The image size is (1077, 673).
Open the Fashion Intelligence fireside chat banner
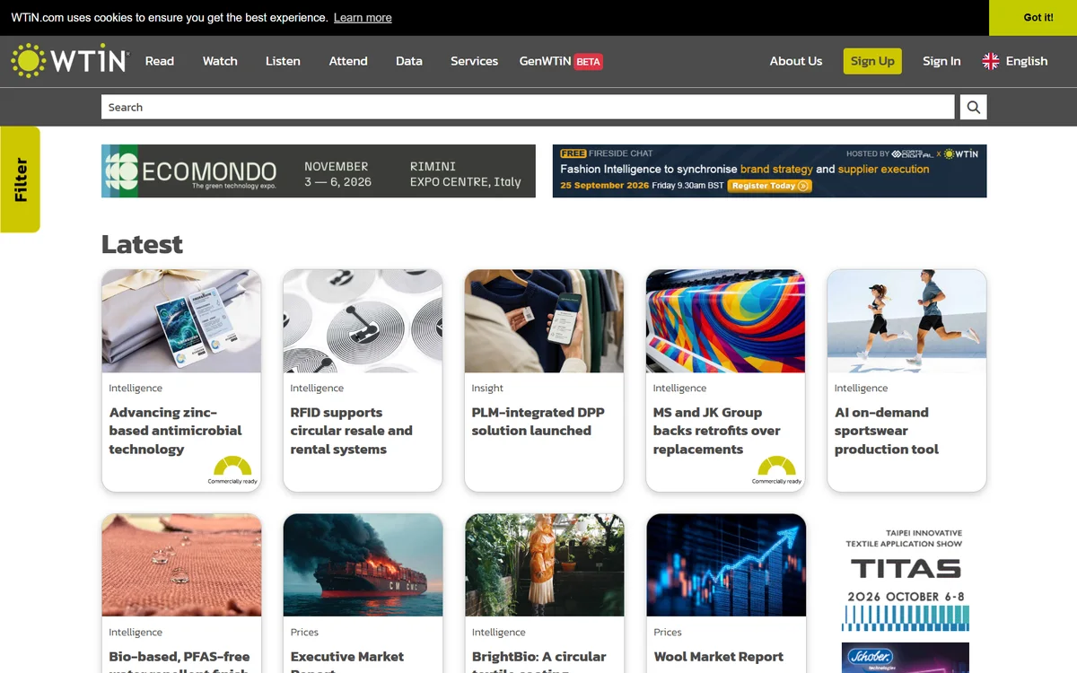coord(769,171)
